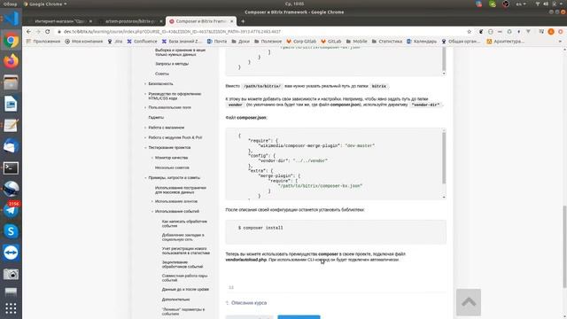
Task: Open the Моя компания bookmark
Action: [84, 42]
